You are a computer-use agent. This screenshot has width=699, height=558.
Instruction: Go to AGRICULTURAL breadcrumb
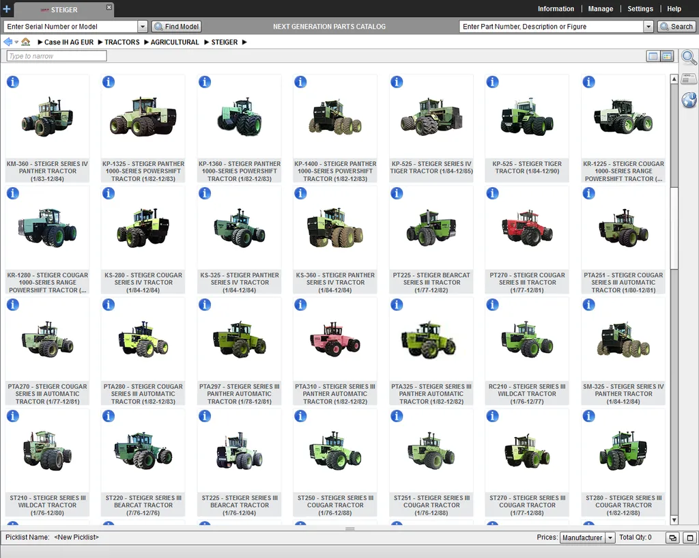pyautogui.click(x=175, y=42)
